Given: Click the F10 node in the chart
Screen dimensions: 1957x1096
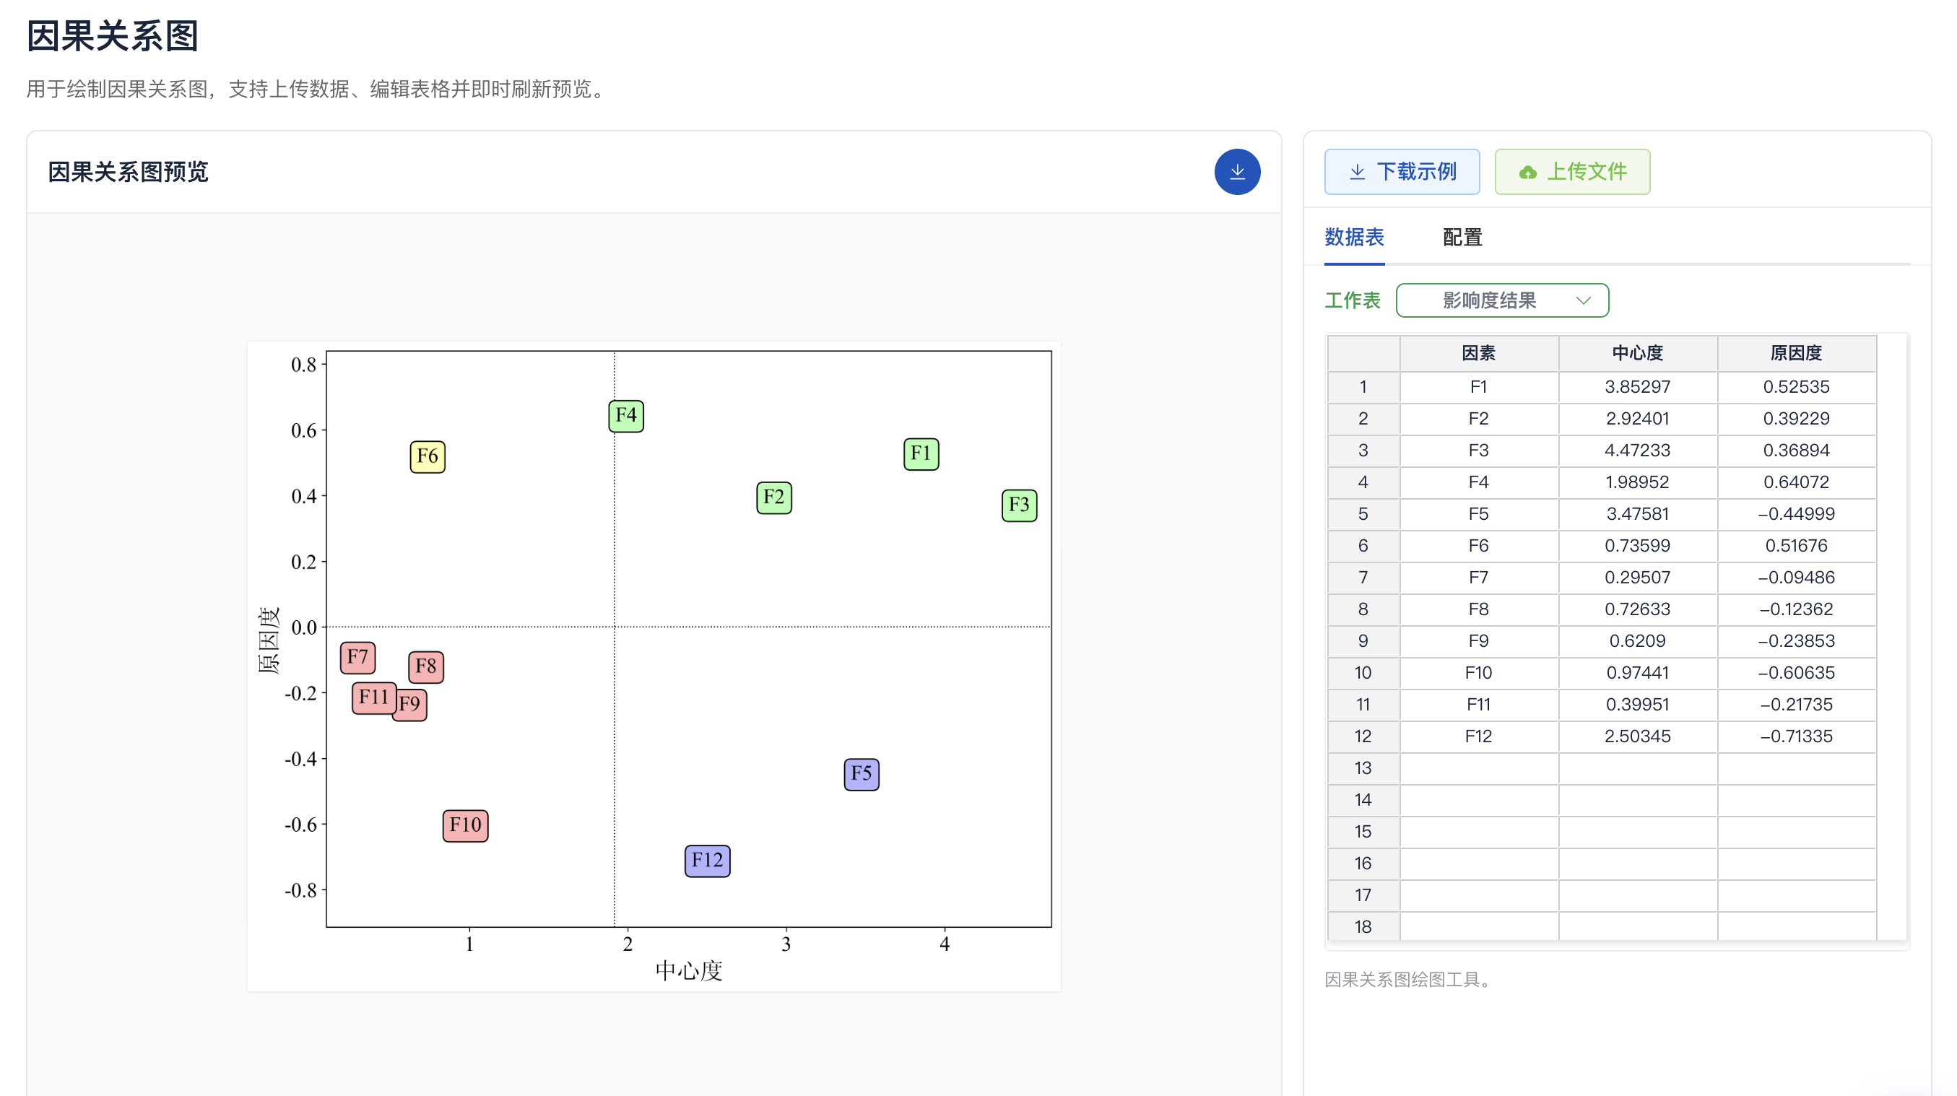Looking at the screenshot, I should click(465, 825).
